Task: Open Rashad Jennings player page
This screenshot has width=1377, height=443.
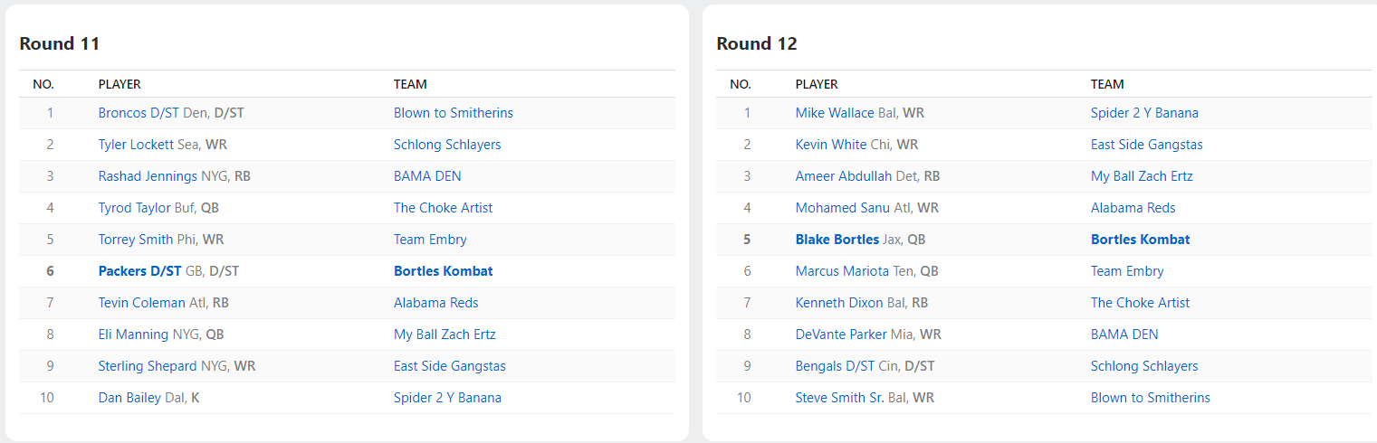Action: (148, 176)
